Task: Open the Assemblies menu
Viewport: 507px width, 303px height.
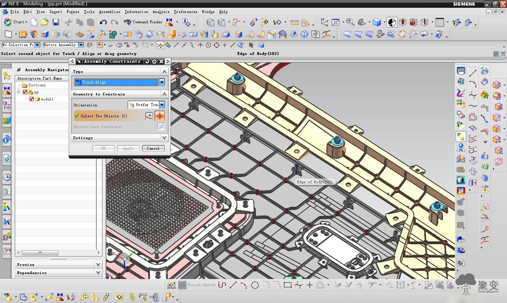Action: coord(109,12)
